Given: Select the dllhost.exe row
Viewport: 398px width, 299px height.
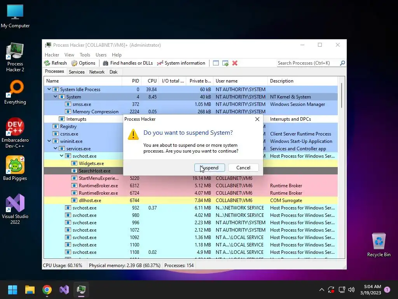Looking at the screenshot, I should [x=190, y=201].
